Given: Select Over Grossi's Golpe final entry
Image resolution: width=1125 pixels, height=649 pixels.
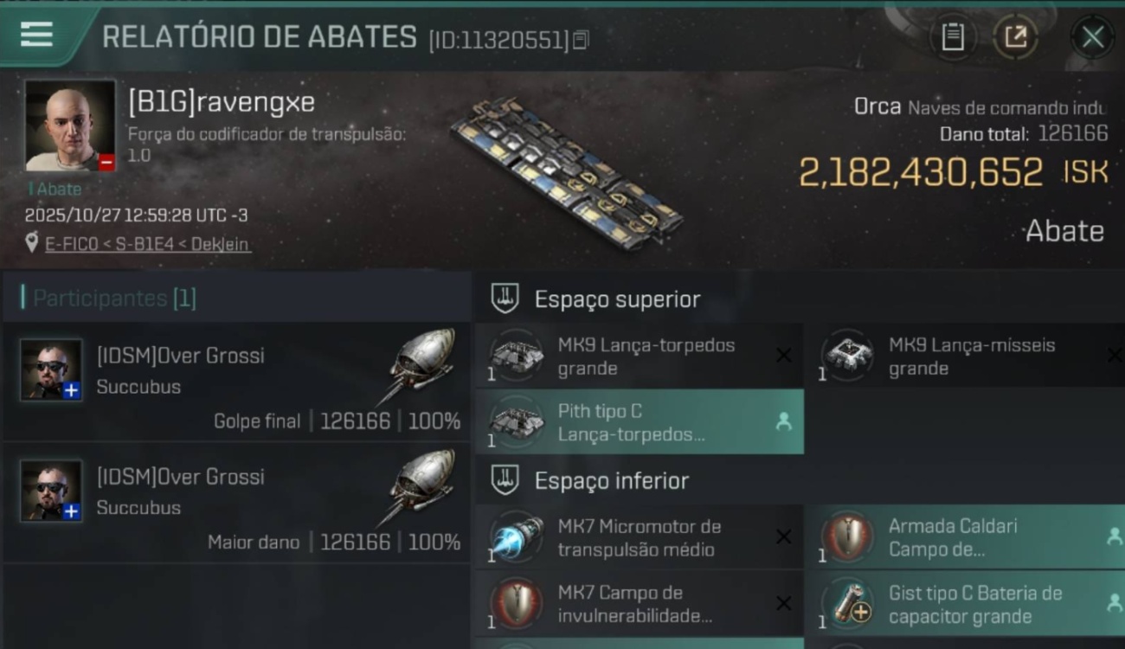Looking at the screenshot, I should click(236, 382).
